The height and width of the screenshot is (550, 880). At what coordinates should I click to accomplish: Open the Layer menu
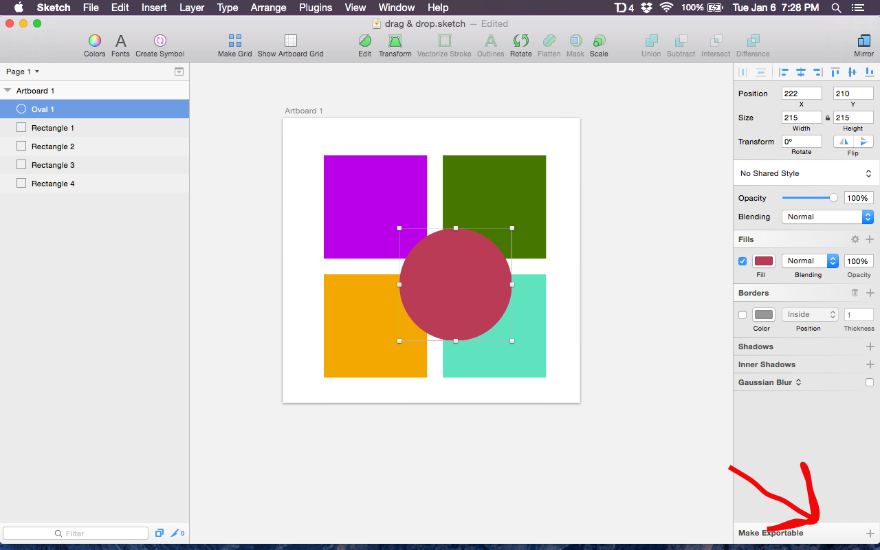coord(192,8)
